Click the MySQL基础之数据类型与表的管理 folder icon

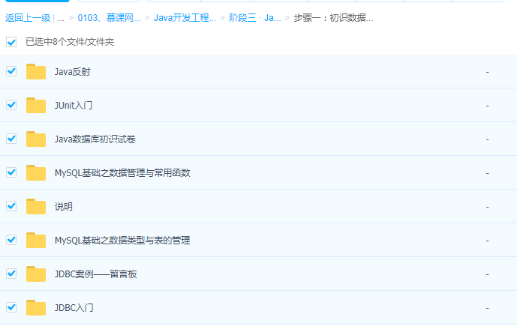tap(36, 241)
